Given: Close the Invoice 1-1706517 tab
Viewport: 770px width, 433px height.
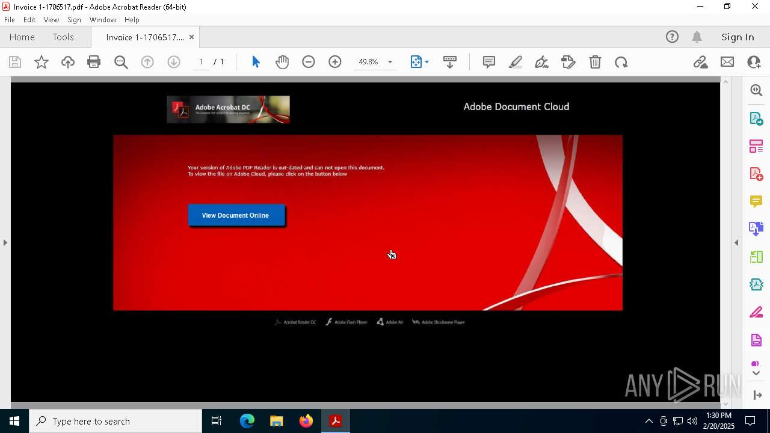Looking at the screenshot, I should click(191, 37).
